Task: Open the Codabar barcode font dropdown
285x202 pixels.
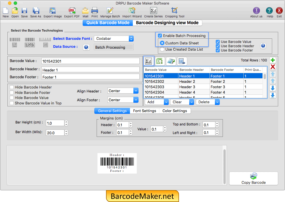Action: tap(114, 38)
